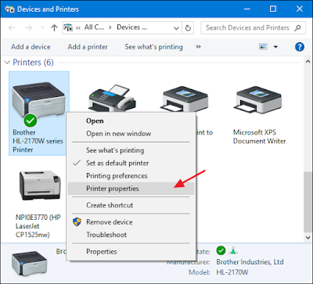Open the view options dropdown arrow
This screenshot has width=313, height=284.
(275, 47)
